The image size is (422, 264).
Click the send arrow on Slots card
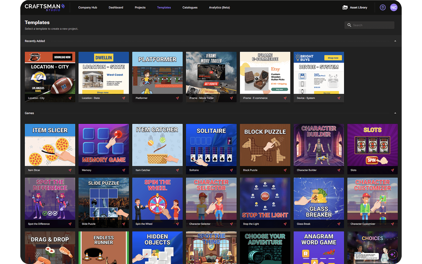[x=392, y=170]
